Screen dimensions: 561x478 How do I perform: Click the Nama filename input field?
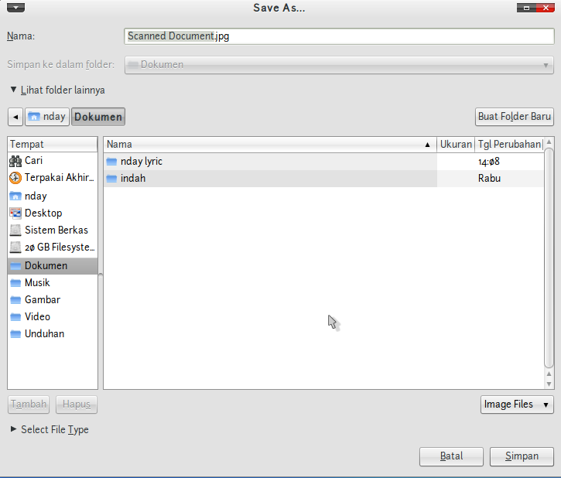[x=339, y=36]
